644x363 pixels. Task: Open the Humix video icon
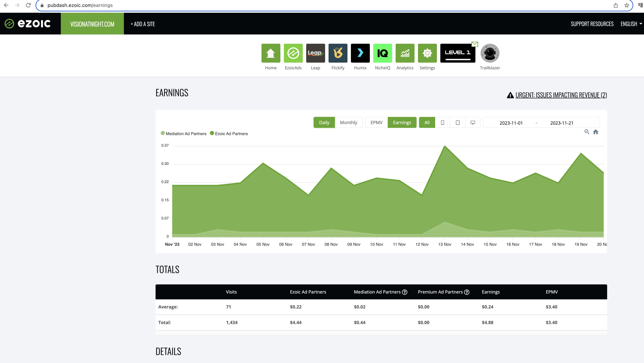pos(360,53)
